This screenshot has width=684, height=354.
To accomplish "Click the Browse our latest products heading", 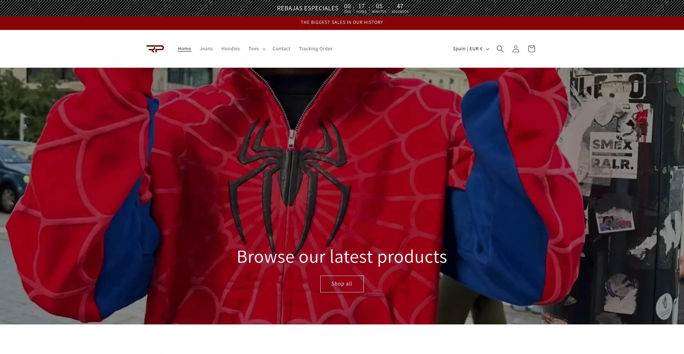I will pyautogui.click(x=342, y=257).
